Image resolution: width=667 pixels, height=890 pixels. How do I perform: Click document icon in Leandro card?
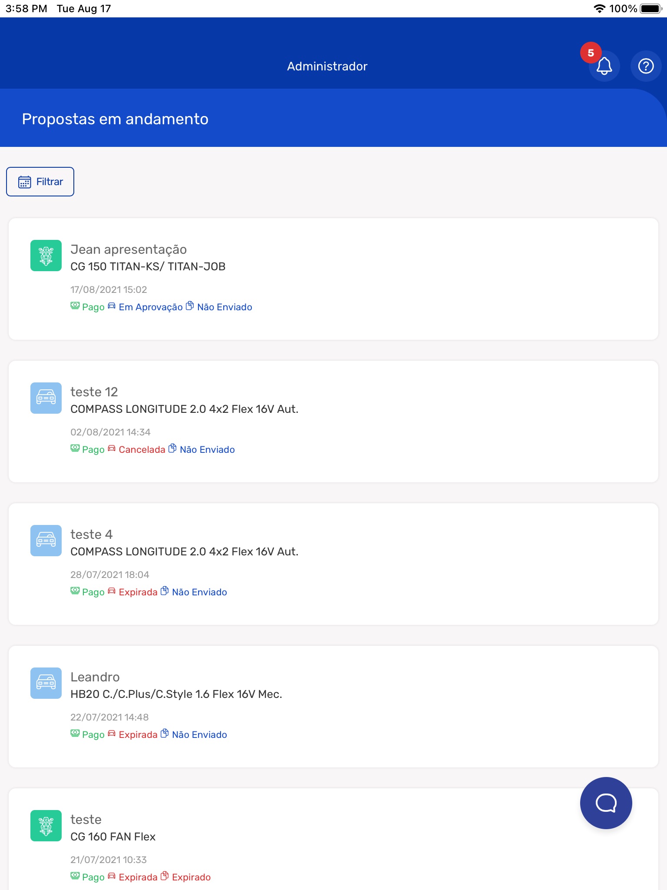[165, 734]
